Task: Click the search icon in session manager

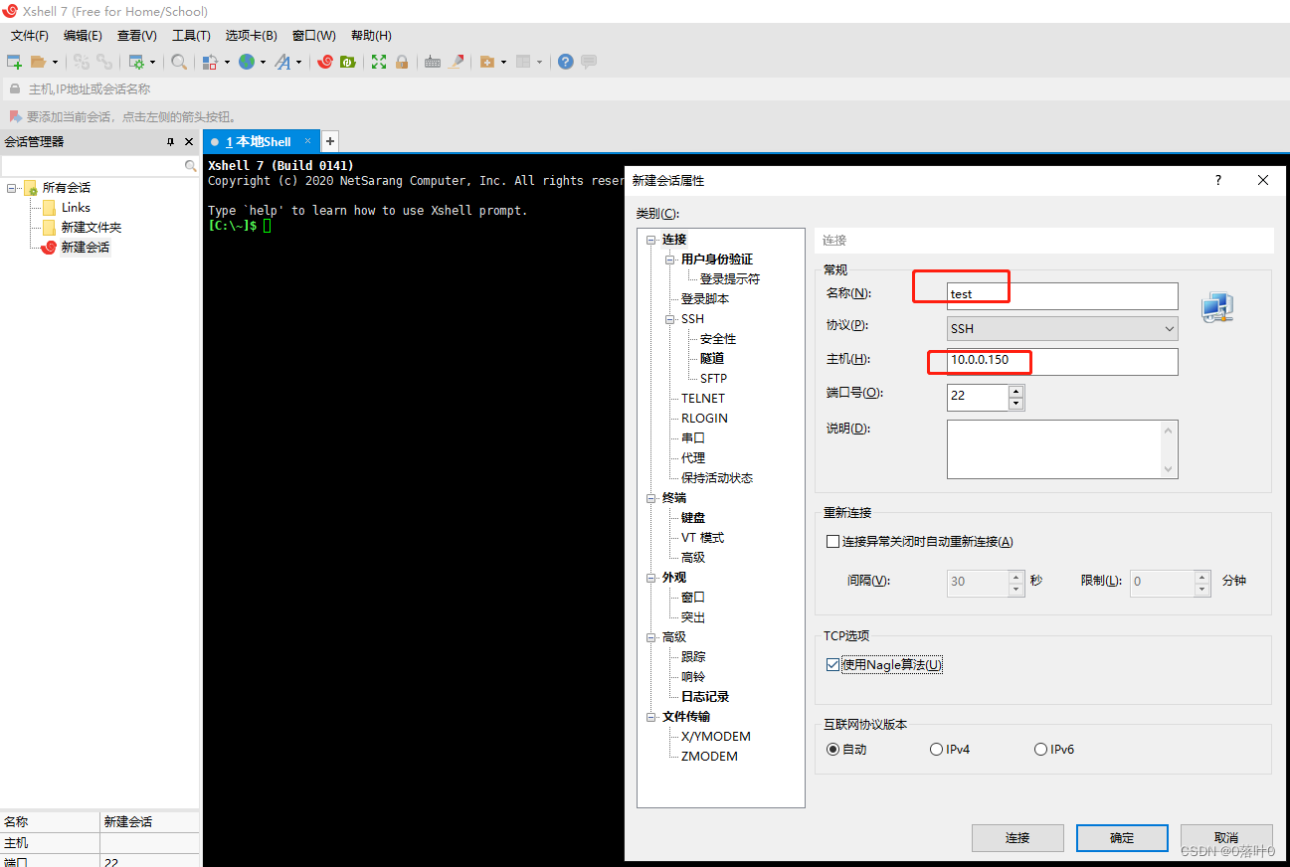Action: click(191, 166)
